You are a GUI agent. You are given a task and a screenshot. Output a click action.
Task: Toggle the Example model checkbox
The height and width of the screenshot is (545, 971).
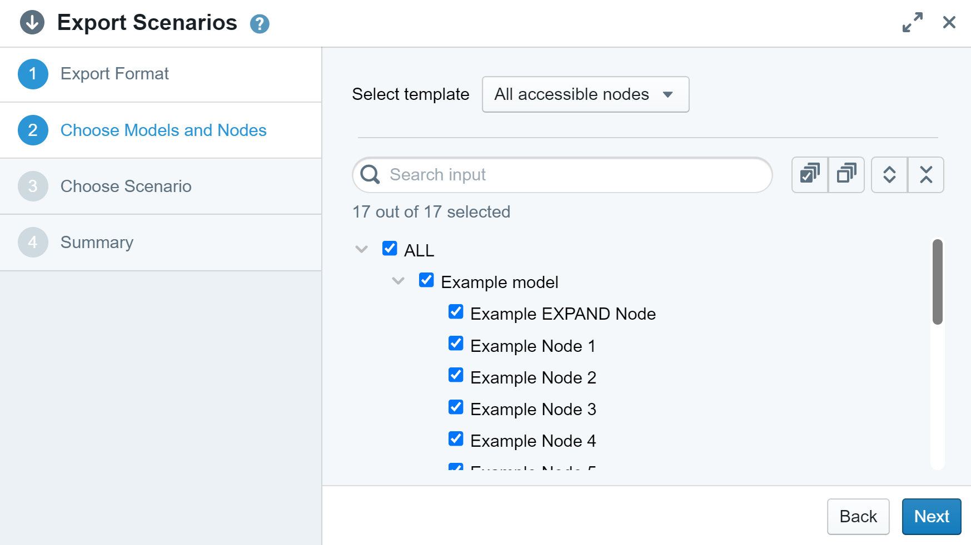(426, 280)
